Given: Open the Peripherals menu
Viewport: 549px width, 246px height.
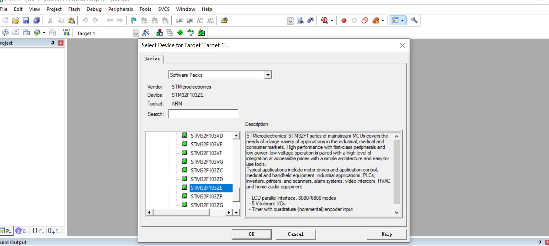Looking at the screenshot, I should [x=121, y=9].
